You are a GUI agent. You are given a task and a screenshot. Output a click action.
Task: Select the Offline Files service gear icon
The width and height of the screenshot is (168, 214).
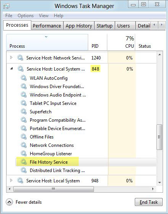click(x=24, y=137)
